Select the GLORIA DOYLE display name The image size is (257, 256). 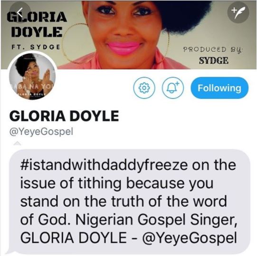(x=64, y=116)
